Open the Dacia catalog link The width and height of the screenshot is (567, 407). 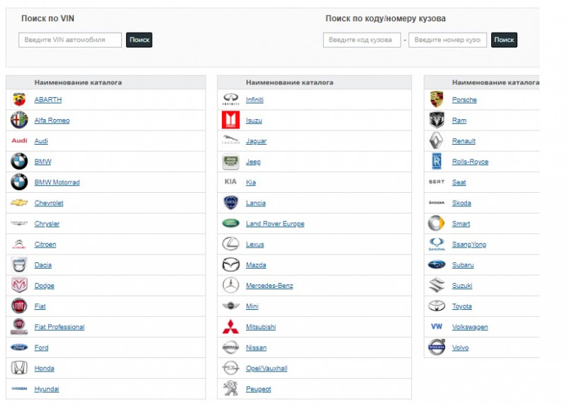point(43,264)
